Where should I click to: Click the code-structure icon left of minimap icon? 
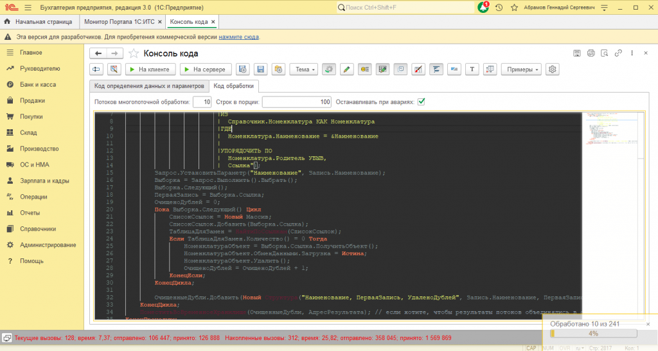point(436,69)
